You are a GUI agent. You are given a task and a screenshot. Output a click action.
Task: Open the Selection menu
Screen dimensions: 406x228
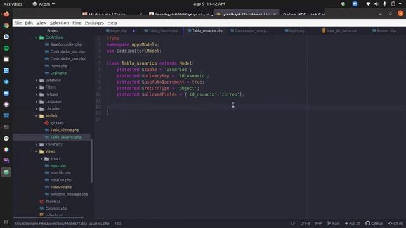click(x=59, y=23)
